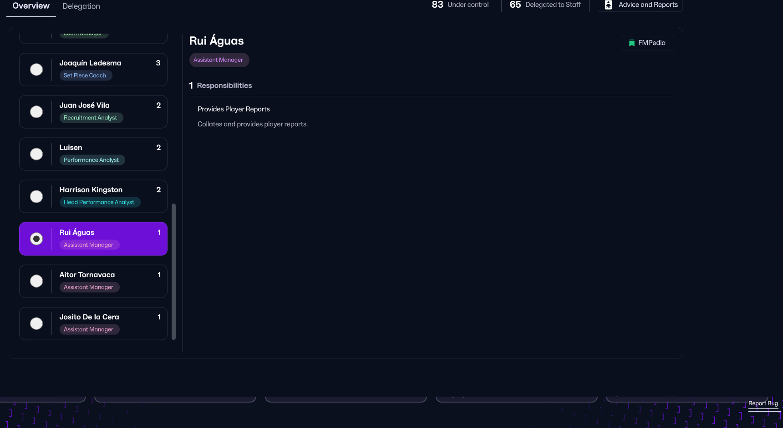Click the Assistant Manager badge under the Rui Águas heading
The image size is (783, 428).
coord(219,60)
